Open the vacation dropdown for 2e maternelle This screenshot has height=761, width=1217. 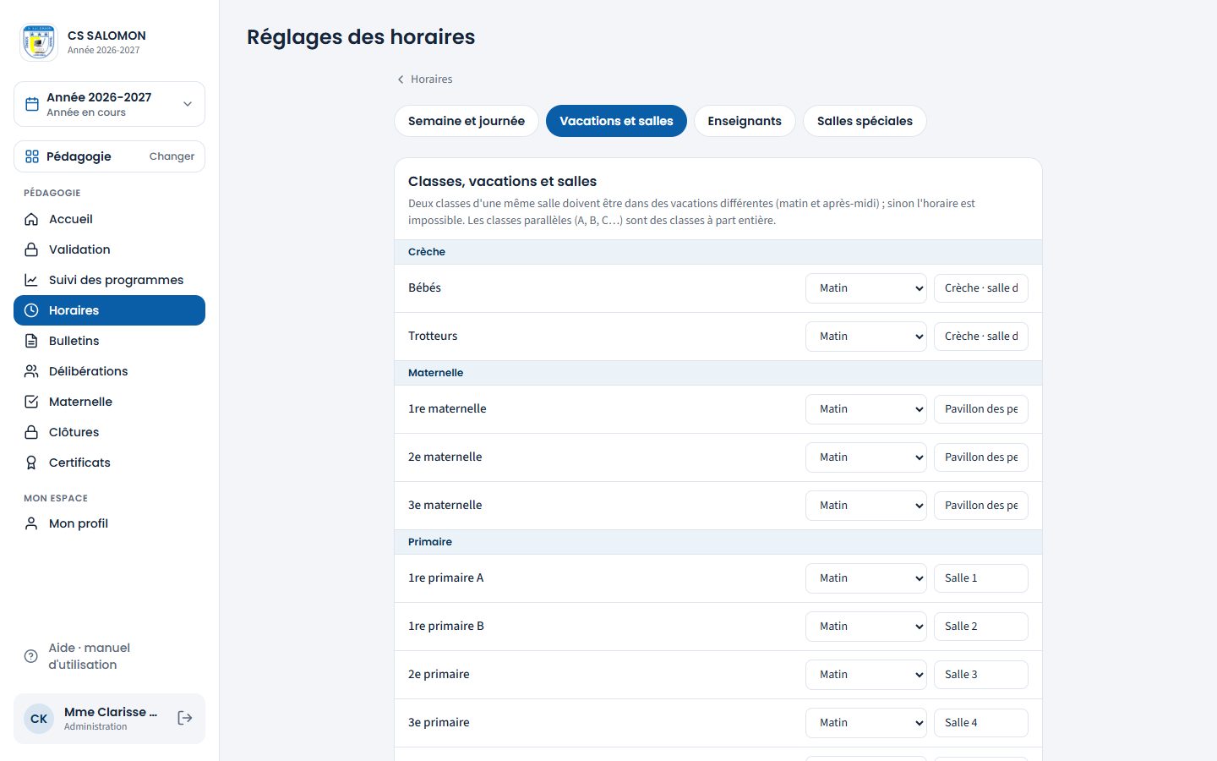866,457
